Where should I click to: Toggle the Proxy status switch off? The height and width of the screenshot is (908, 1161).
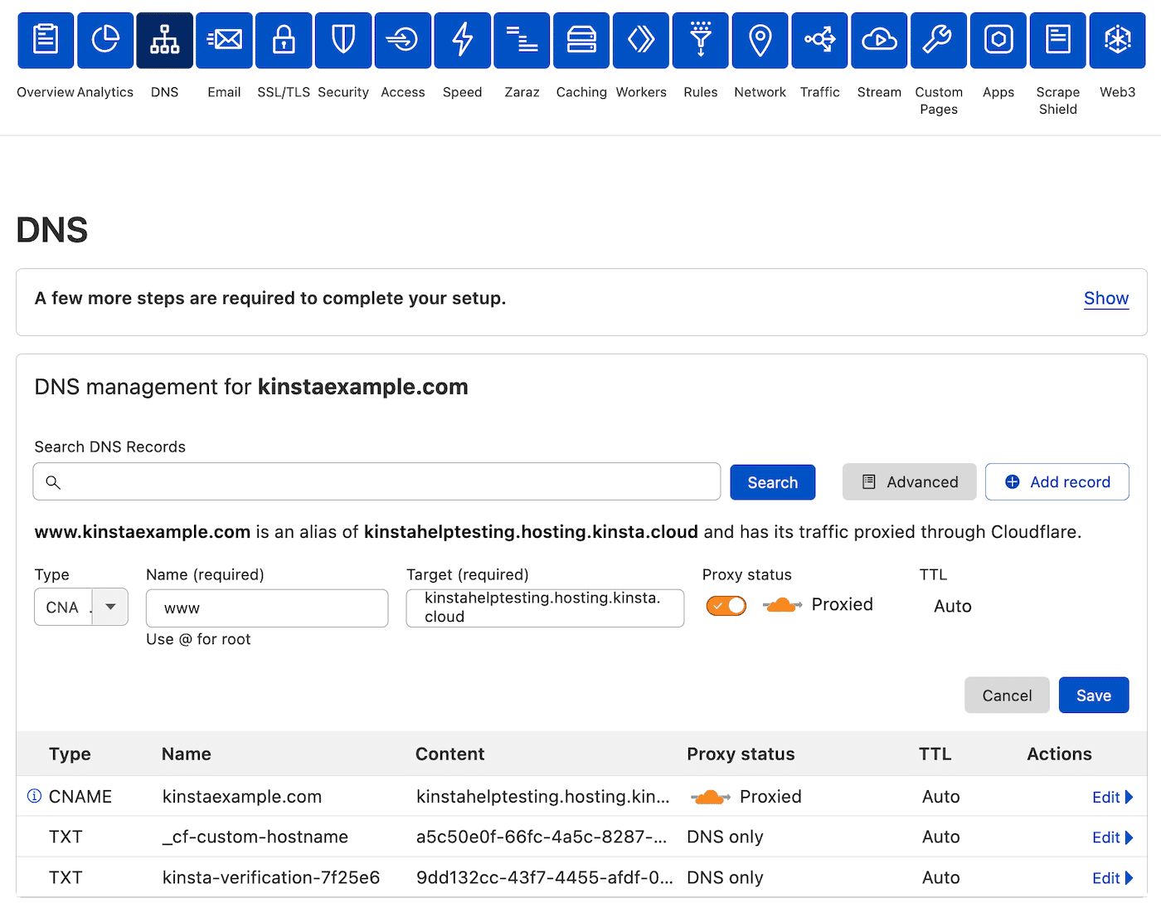tap(726, 605)
